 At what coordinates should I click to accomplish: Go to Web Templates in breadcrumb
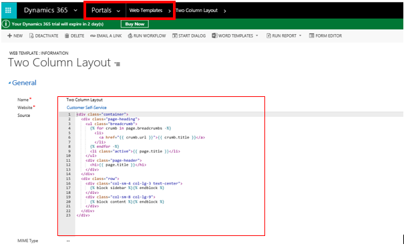pyautogui.click(x=146, y=10)
